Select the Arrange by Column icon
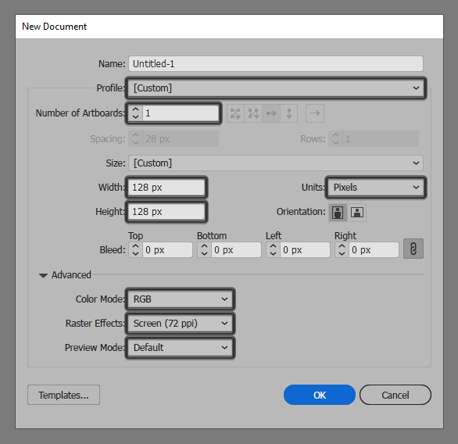This screenshot has width=458, height=444. [x=289, y=113]
